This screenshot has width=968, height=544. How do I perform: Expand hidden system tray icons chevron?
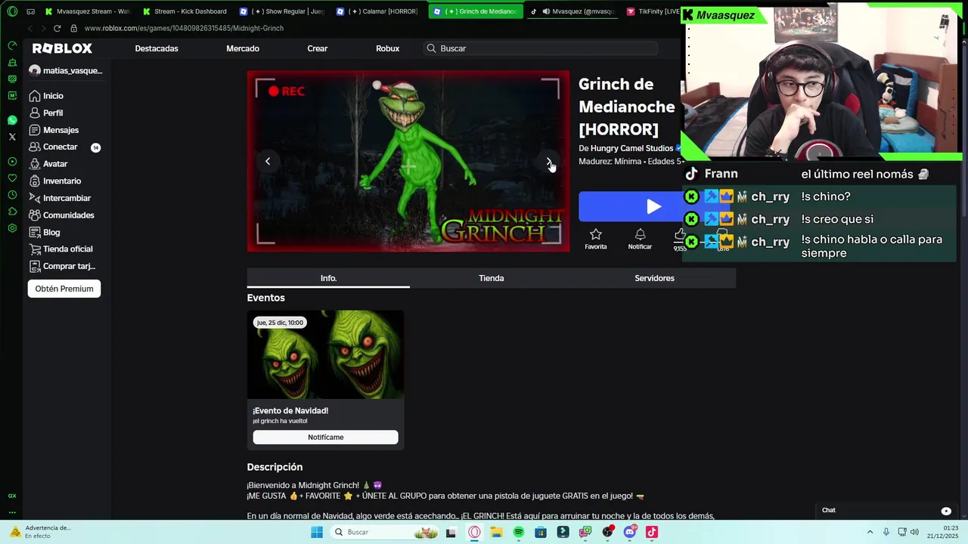[x=870, y=532]
